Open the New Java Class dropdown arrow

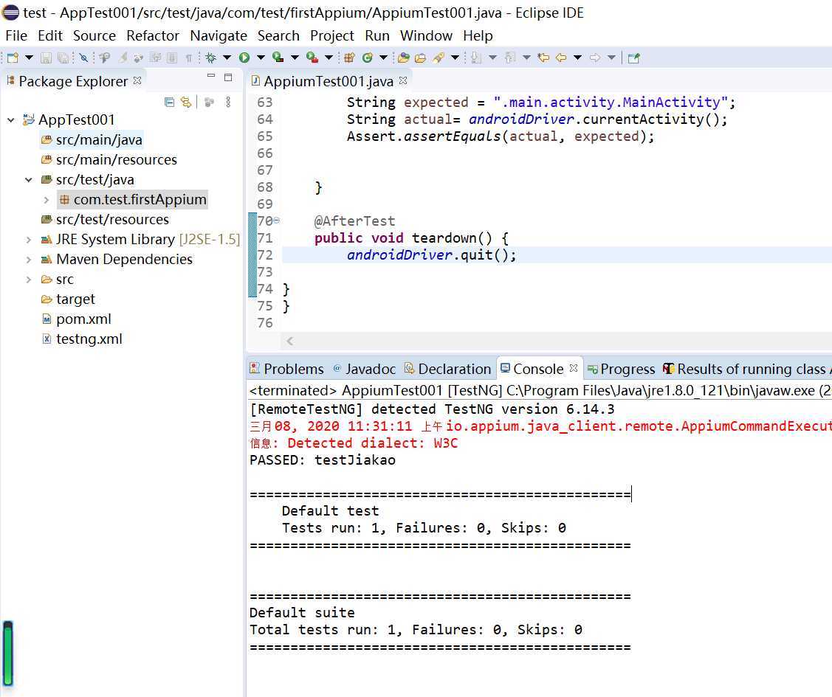coord(384,58)
